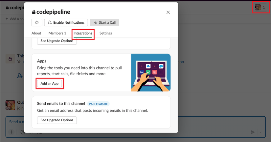Click the Apps laptop illustration
The width and height of the screenshot is (271, 142).
(x=151, y=73)
